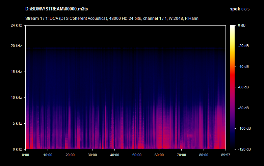Select the 15 kHz frequency axis label
264x166 pixels.
tap(16, 72)
